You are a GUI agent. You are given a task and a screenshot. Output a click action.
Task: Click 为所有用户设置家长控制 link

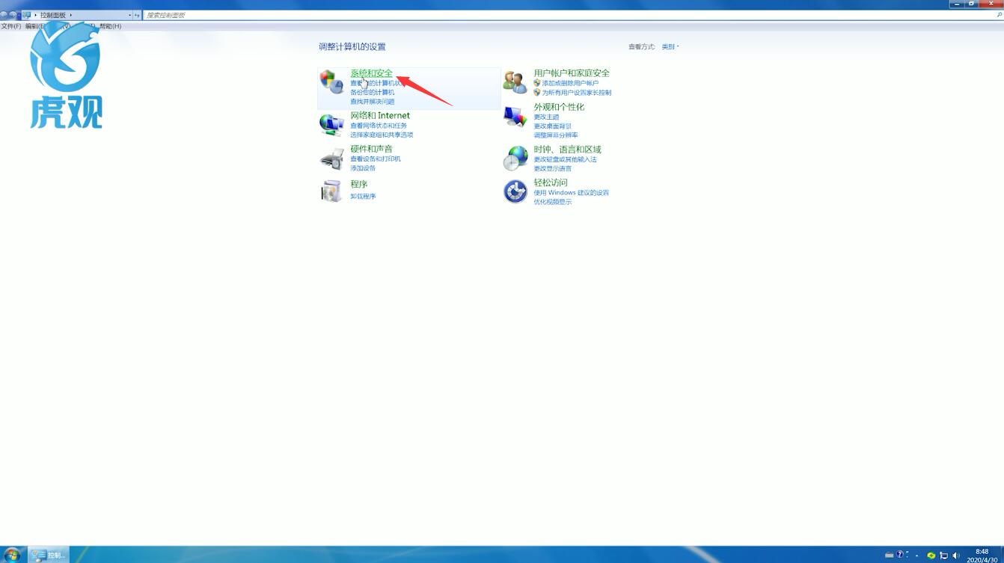point(576,93)
